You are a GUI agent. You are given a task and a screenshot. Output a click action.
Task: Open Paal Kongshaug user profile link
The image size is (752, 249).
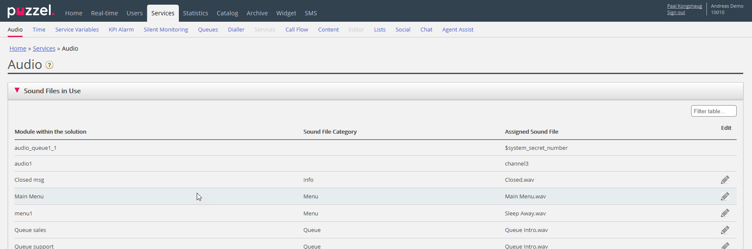tap(684, 6)
